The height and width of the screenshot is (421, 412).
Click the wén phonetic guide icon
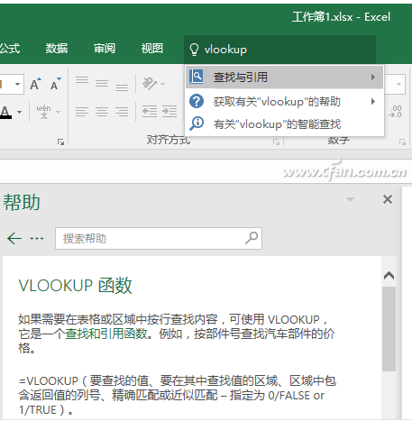coord(44,112)
